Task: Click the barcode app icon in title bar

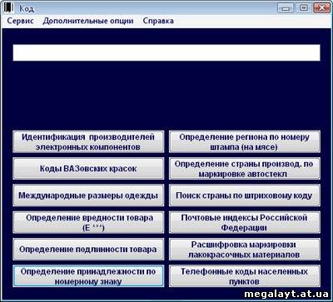Action: pyautogui.click(x=8, y=8)
